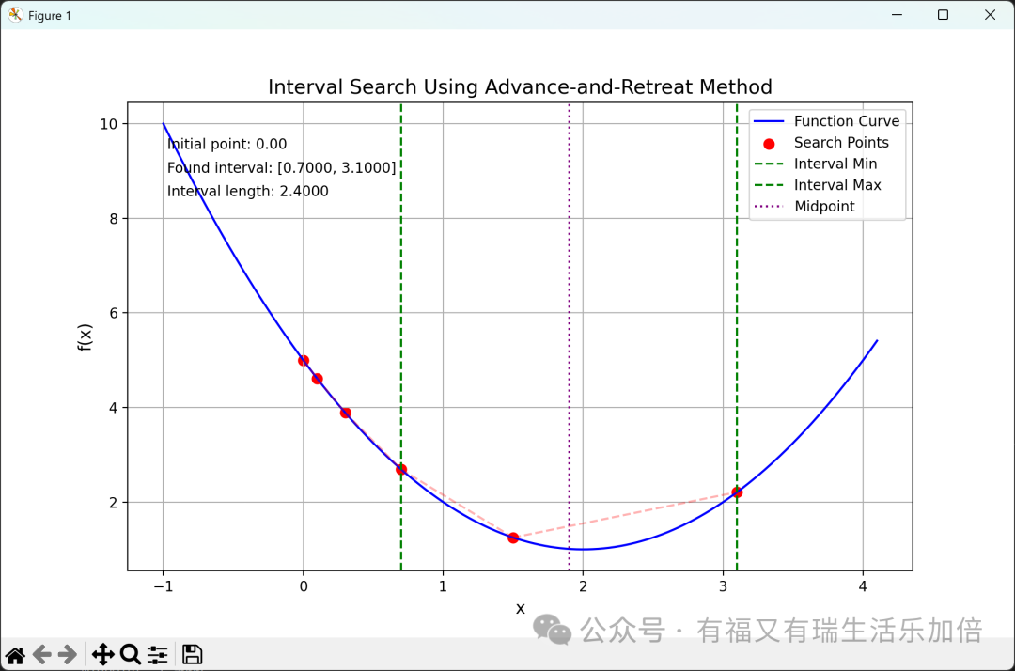Click the Matplotlib icon in title bar
Screen dimensions: 1015x671
15,15
